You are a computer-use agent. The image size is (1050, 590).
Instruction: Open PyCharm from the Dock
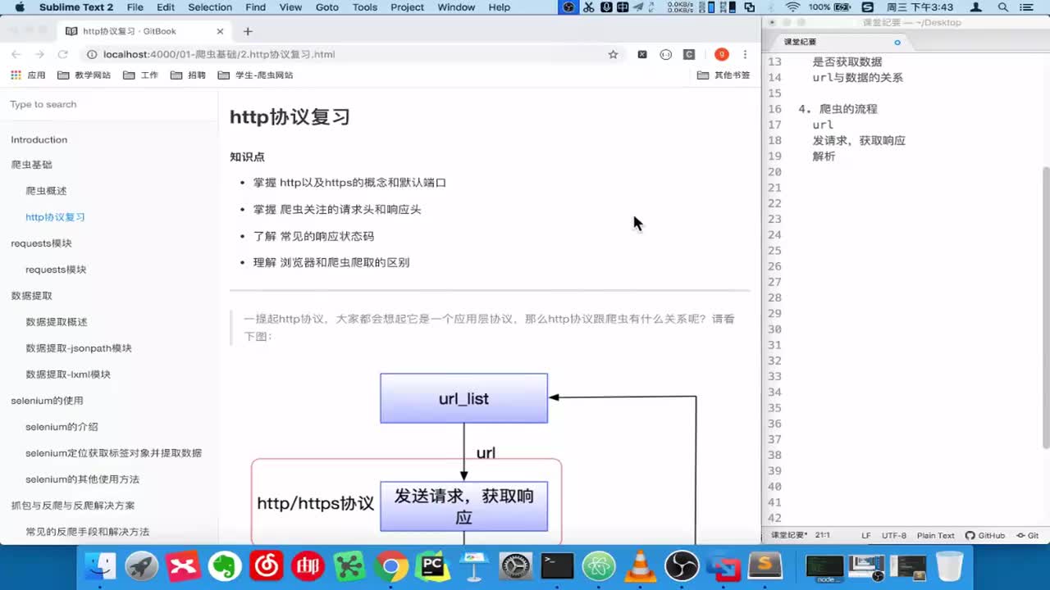pos(432,565)
